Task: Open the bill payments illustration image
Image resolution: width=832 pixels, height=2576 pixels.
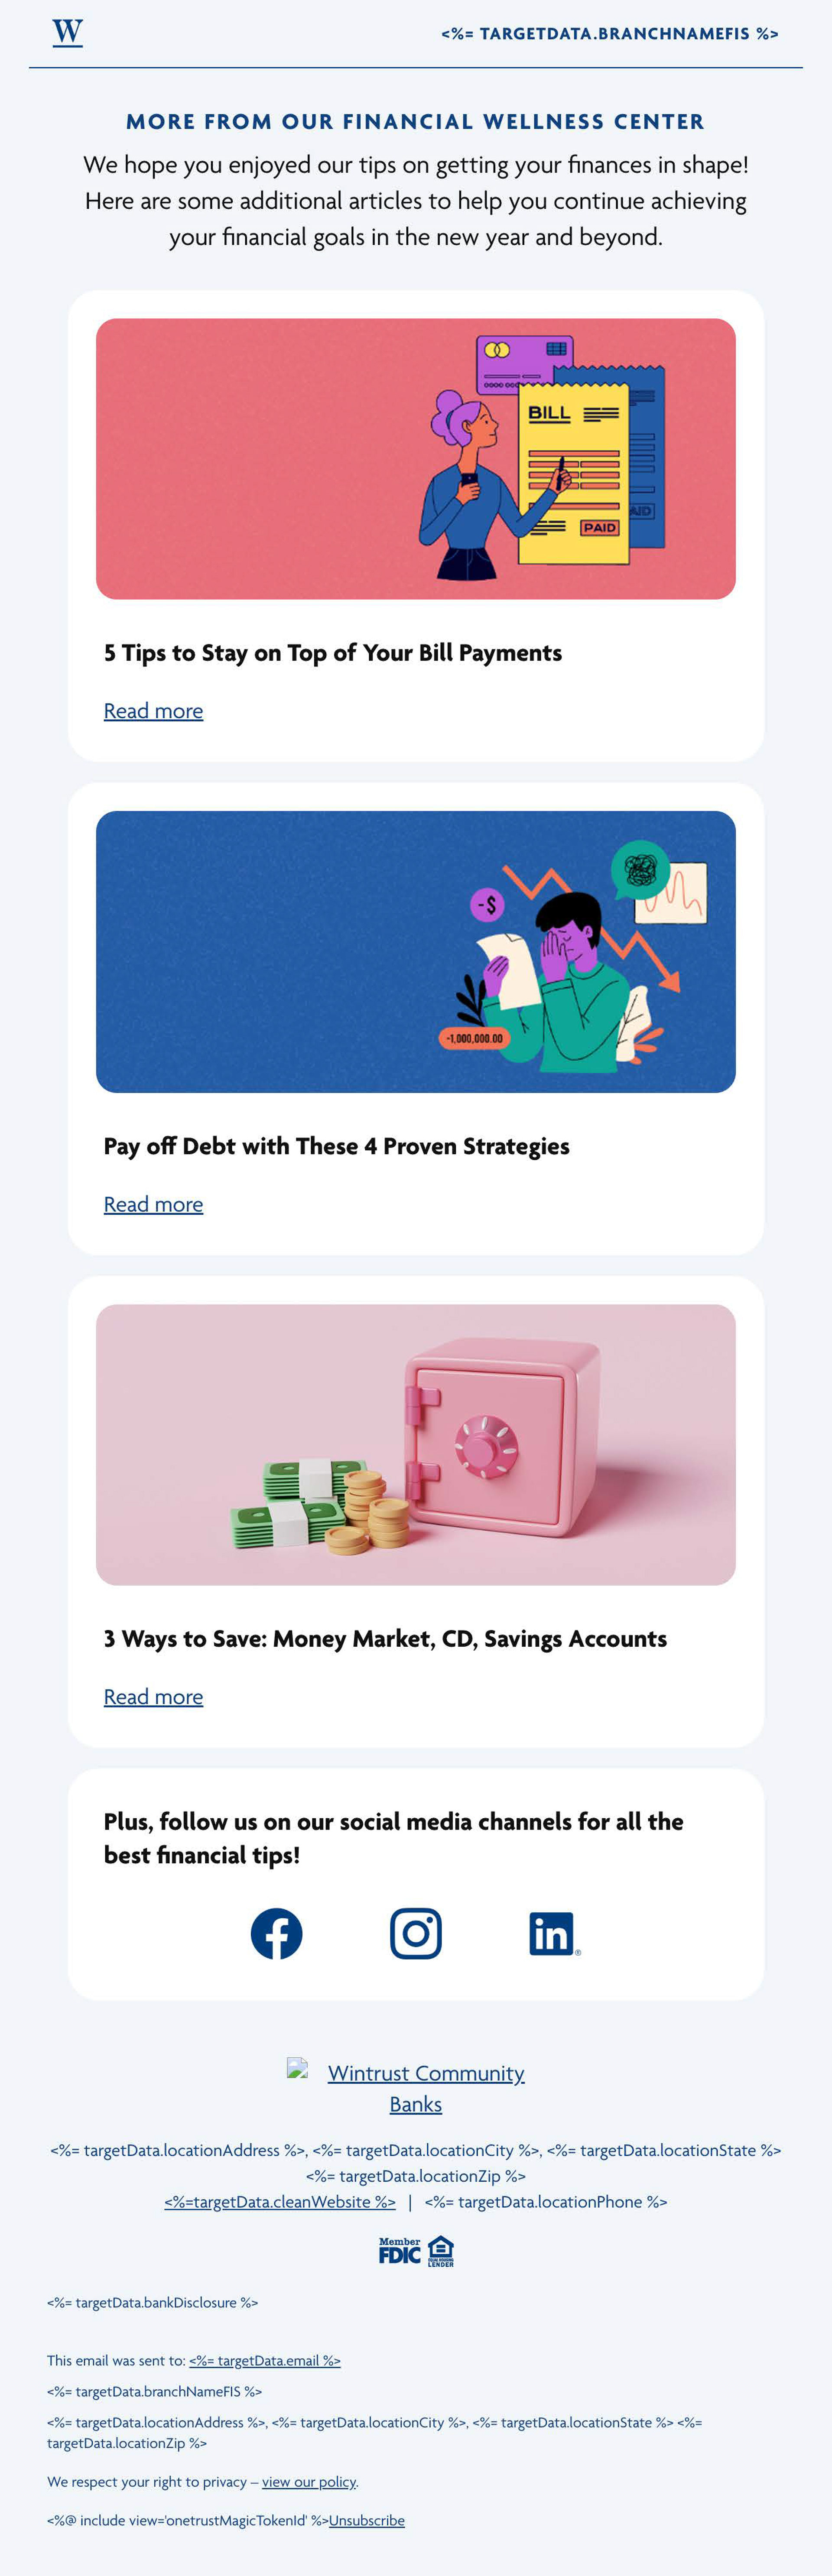Action: tap(416, 459)
